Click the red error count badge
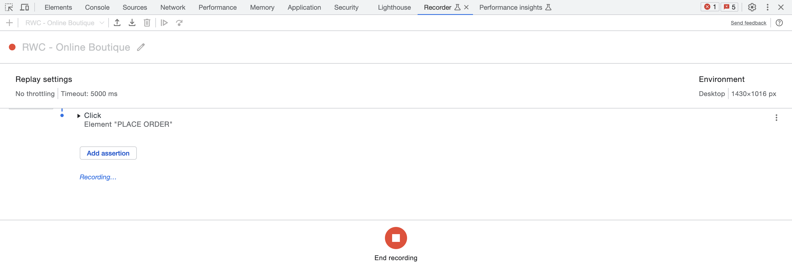 [709, 7]
